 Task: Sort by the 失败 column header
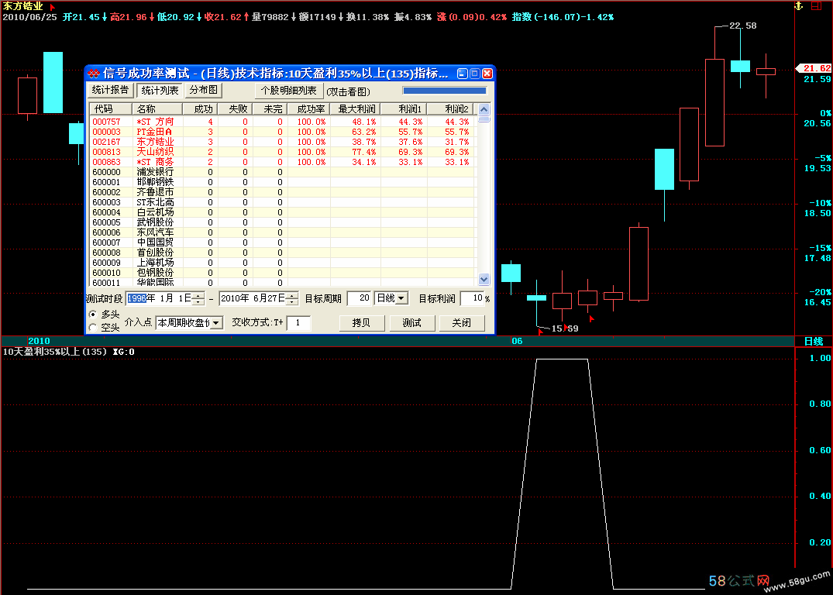[236, 109]
